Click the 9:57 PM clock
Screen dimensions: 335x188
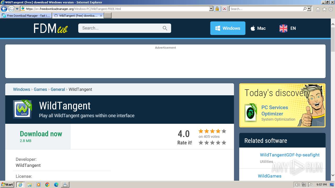(x=322, y=185)
